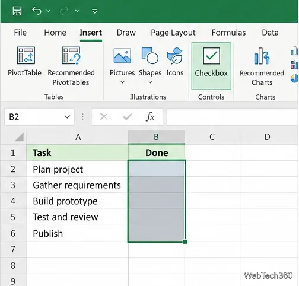
Task: Click the Build prototype cell
Action: pyautogui.click(x=77, y=201)
